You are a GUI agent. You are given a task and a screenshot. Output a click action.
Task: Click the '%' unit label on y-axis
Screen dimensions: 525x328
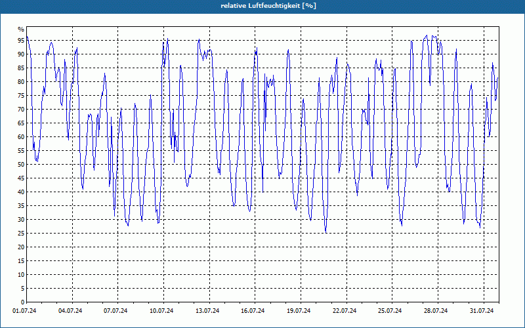point(21,30)
